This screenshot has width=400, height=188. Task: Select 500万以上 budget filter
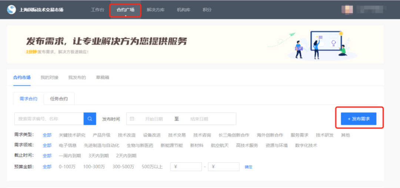[152, 167]
